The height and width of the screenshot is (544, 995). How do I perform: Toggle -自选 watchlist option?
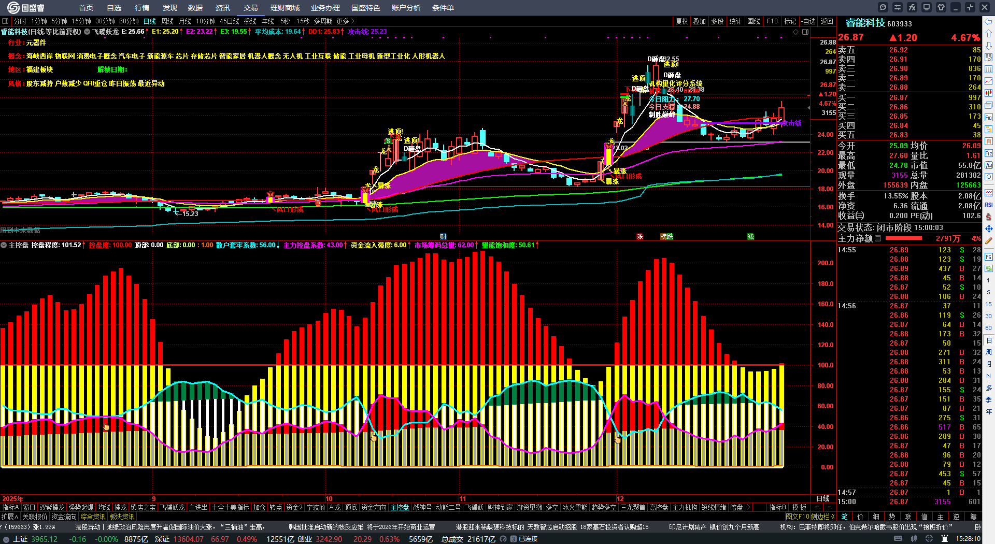point(808,21)
